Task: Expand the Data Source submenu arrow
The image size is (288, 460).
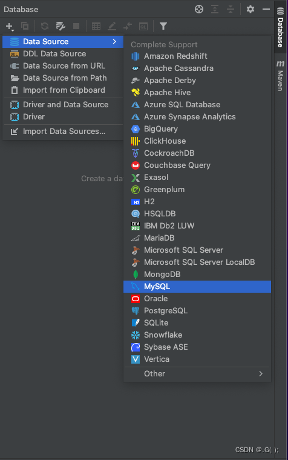Action: (114, 41)
